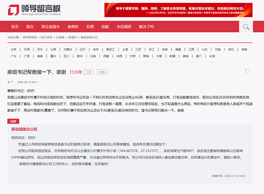Select 陕西 in the province list

119,56
